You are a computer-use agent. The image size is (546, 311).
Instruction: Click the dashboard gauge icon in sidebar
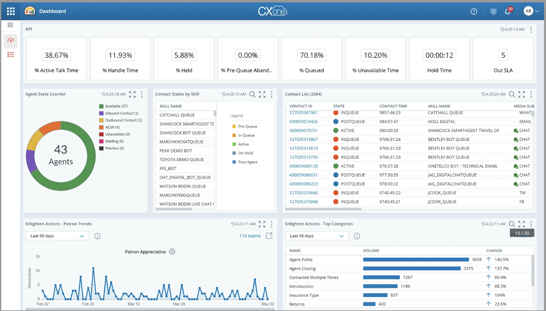[11, 41]
